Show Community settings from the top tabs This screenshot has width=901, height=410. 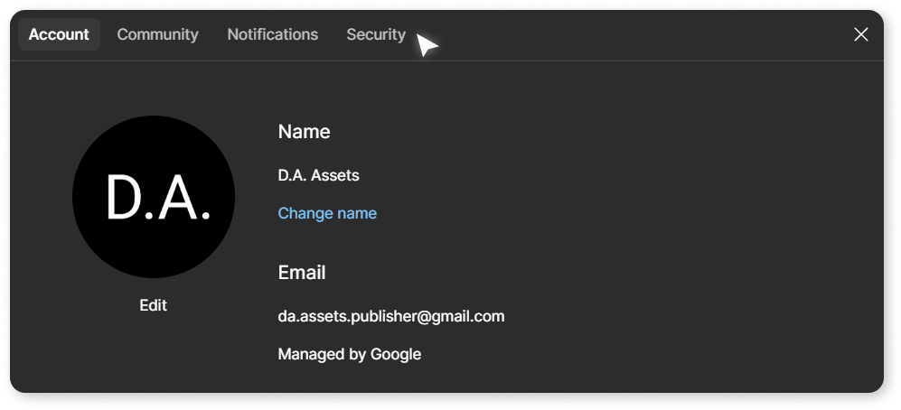157,34
